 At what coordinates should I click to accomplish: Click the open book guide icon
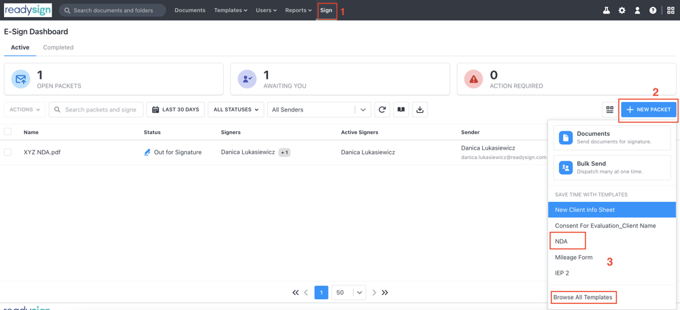click(401, 109)
